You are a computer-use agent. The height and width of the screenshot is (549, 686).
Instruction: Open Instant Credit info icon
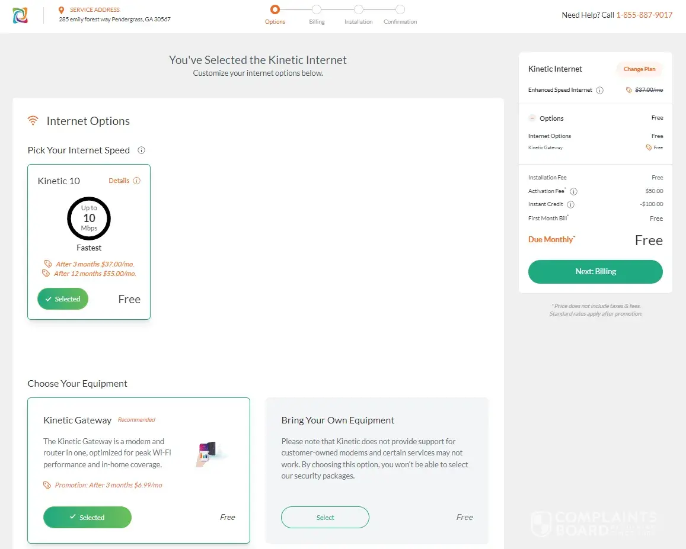(570, 204)
